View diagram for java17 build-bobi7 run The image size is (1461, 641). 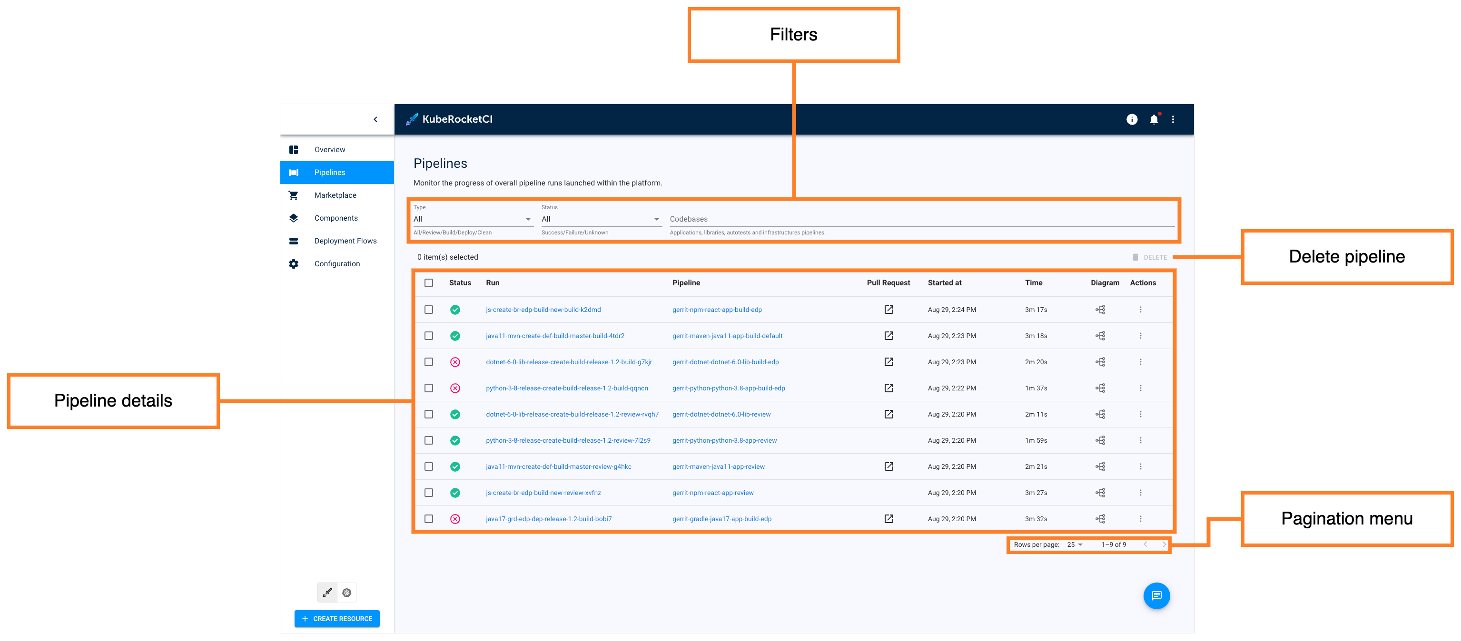point(1100,519)
